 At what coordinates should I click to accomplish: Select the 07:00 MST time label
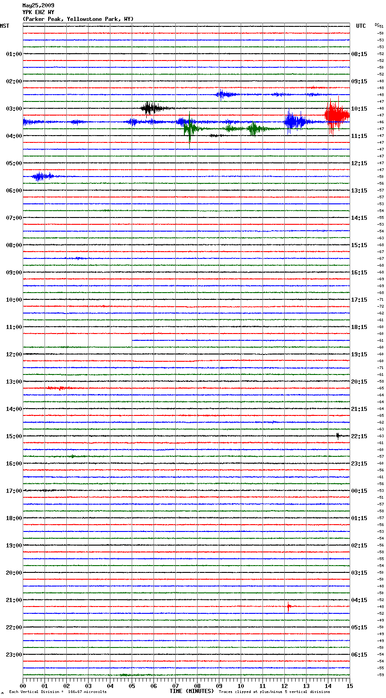click(x=14, y=217)
